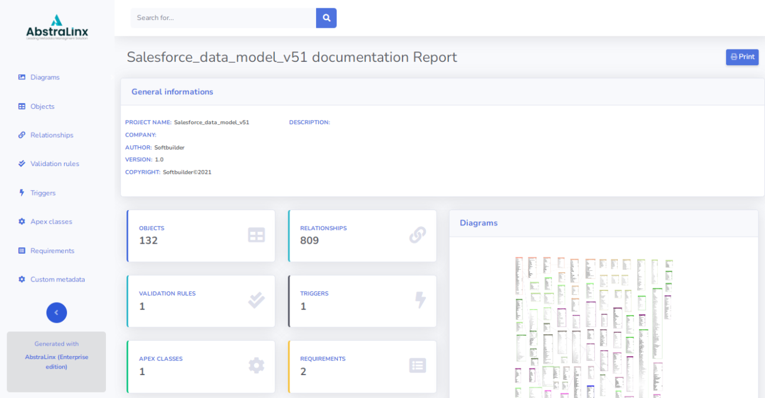
Task: Select the Diagrams icon in the sidebar
Action: pyautogui.click(x=22, y=77)
